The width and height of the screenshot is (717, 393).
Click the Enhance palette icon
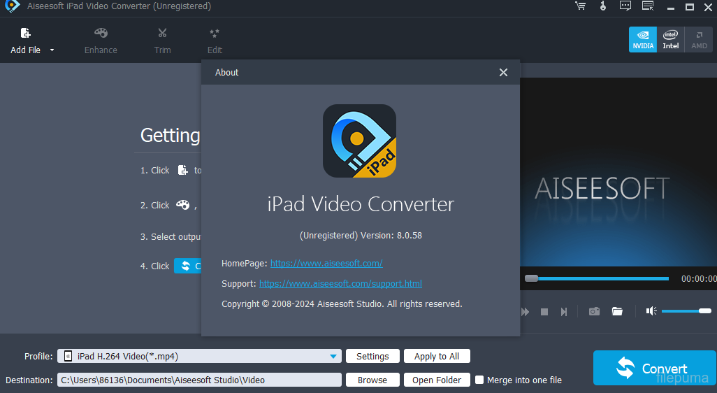point(101,34)
